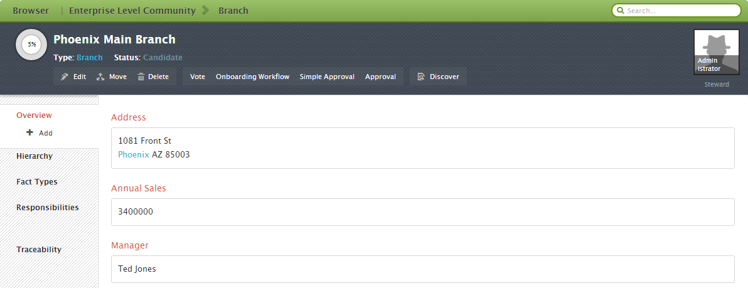Click the 5% progress circle
Viewport: 748px width, 288px height.
point(31,45)
